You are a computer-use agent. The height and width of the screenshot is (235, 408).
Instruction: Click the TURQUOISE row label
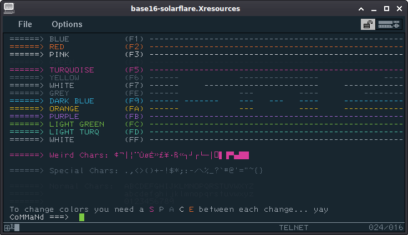72,70
